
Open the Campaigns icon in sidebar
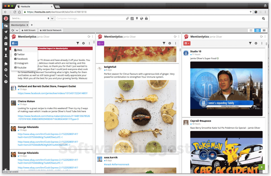[x=6, y=49]
